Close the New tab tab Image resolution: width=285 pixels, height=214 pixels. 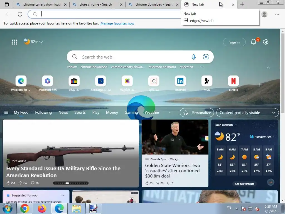click(233, 4)
